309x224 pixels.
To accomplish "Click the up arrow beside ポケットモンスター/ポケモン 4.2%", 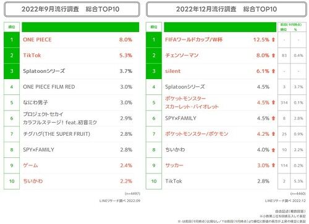I will click(273, 134).
